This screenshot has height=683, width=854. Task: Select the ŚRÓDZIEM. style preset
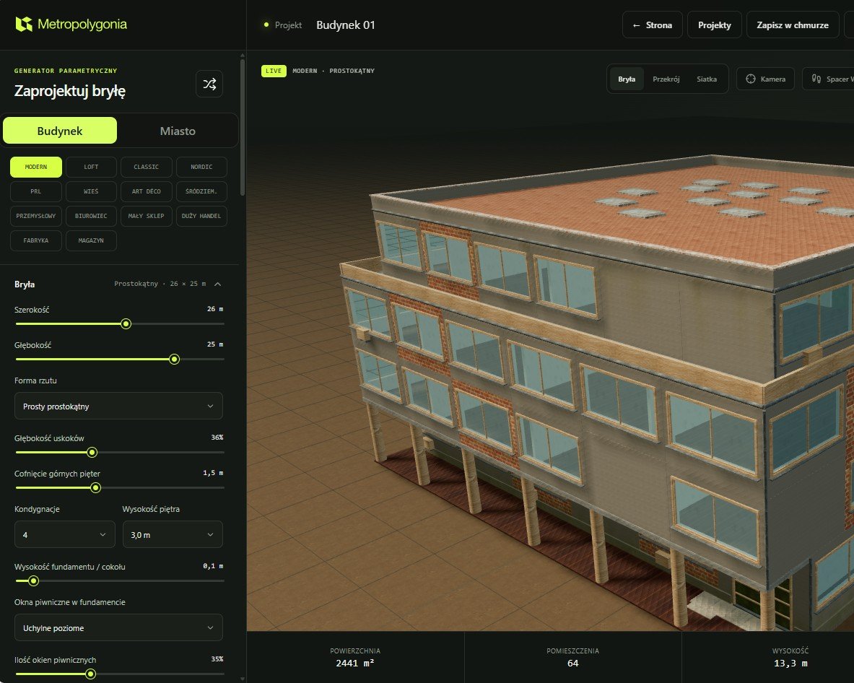pyautogui.click(x=201, y=192)
